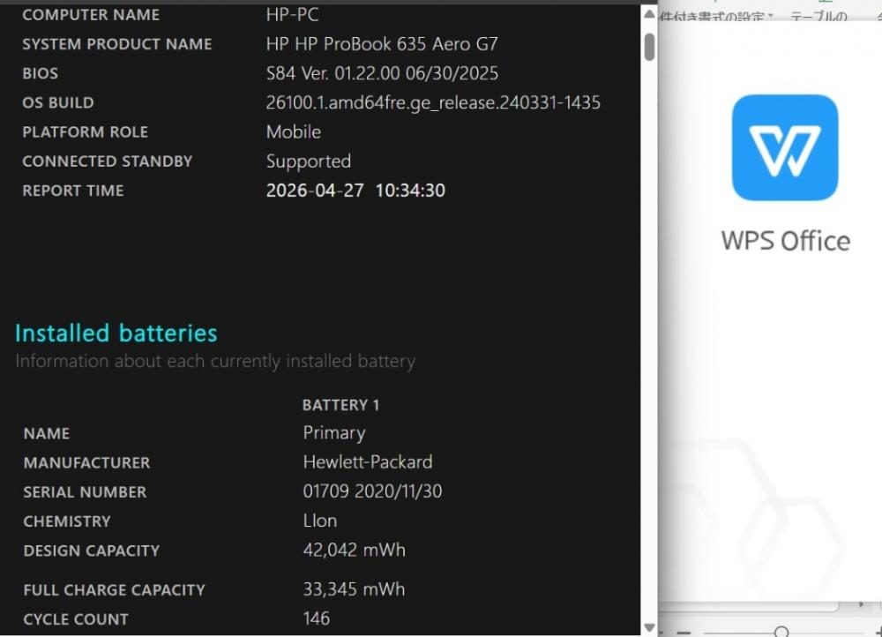Click the DESIGN CAPACITY label
The width and height of the screenshot is (882, 637).
[92, 551]
